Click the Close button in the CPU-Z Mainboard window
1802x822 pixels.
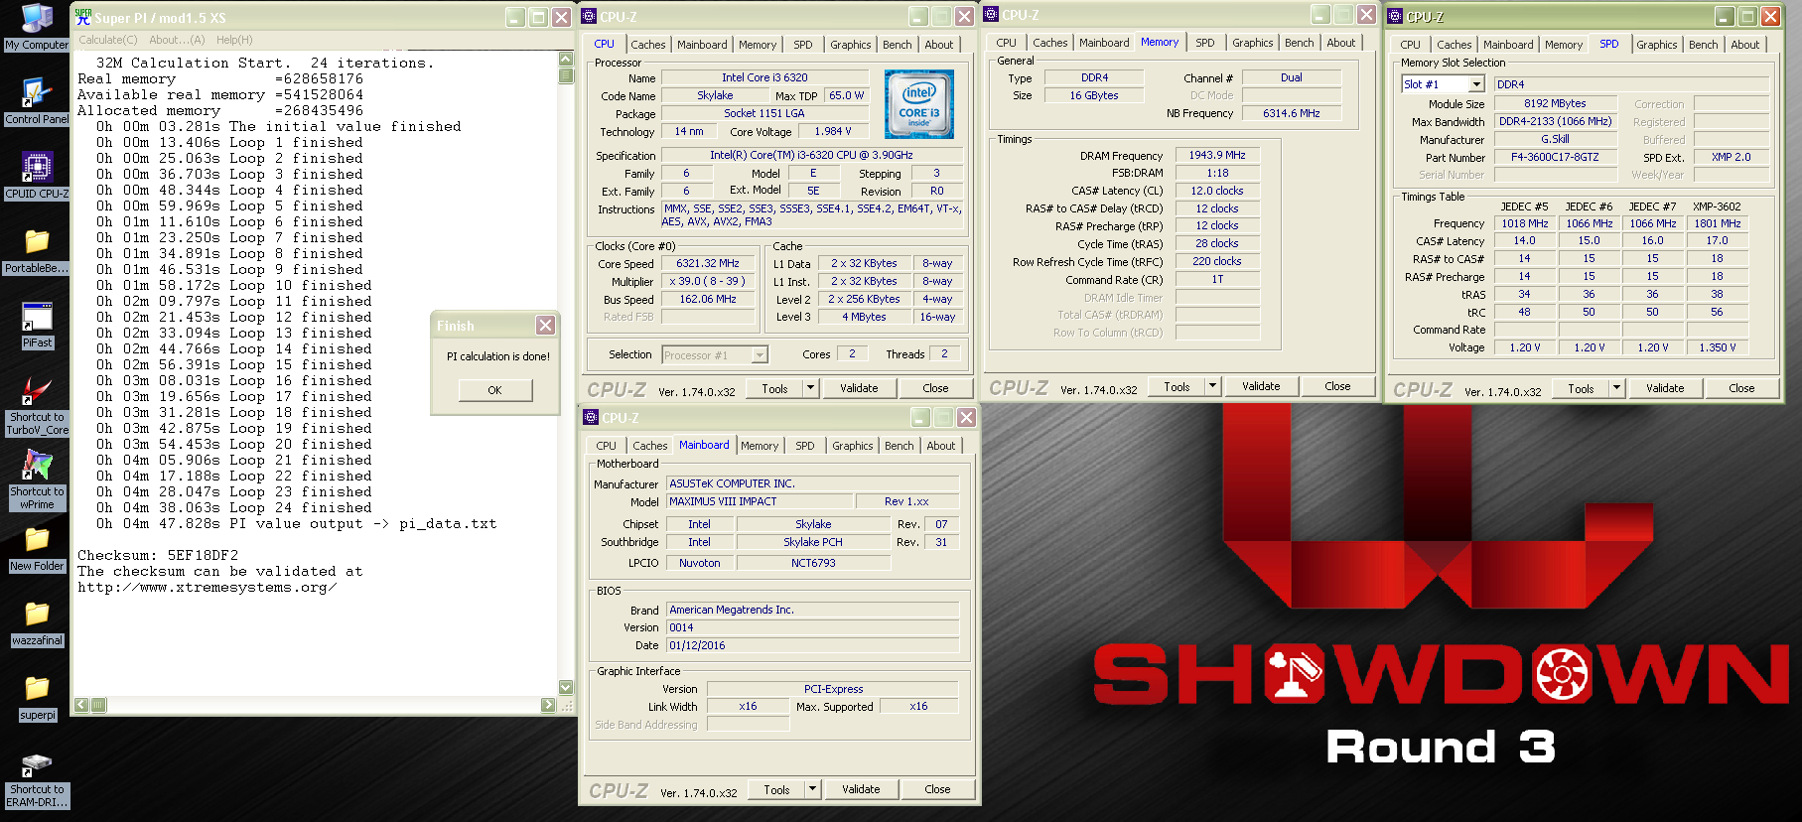click(937, 789)
